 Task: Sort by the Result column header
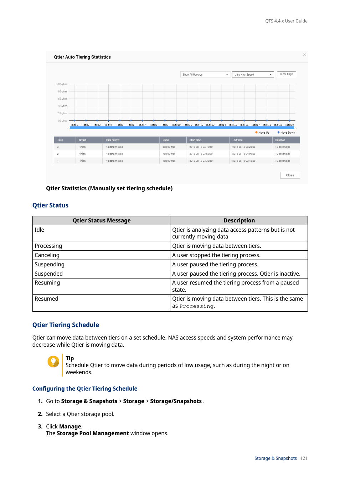coord(89,140)
